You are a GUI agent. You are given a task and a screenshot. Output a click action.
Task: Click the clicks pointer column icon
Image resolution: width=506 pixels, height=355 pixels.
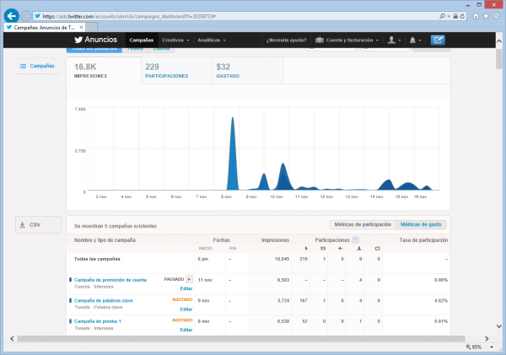click(306, 248)
